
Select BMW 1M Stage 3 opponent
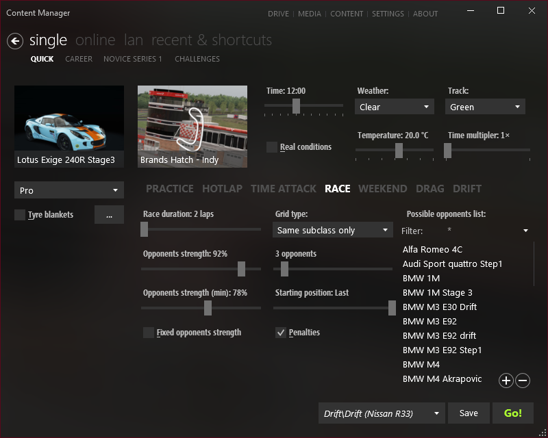437,292
